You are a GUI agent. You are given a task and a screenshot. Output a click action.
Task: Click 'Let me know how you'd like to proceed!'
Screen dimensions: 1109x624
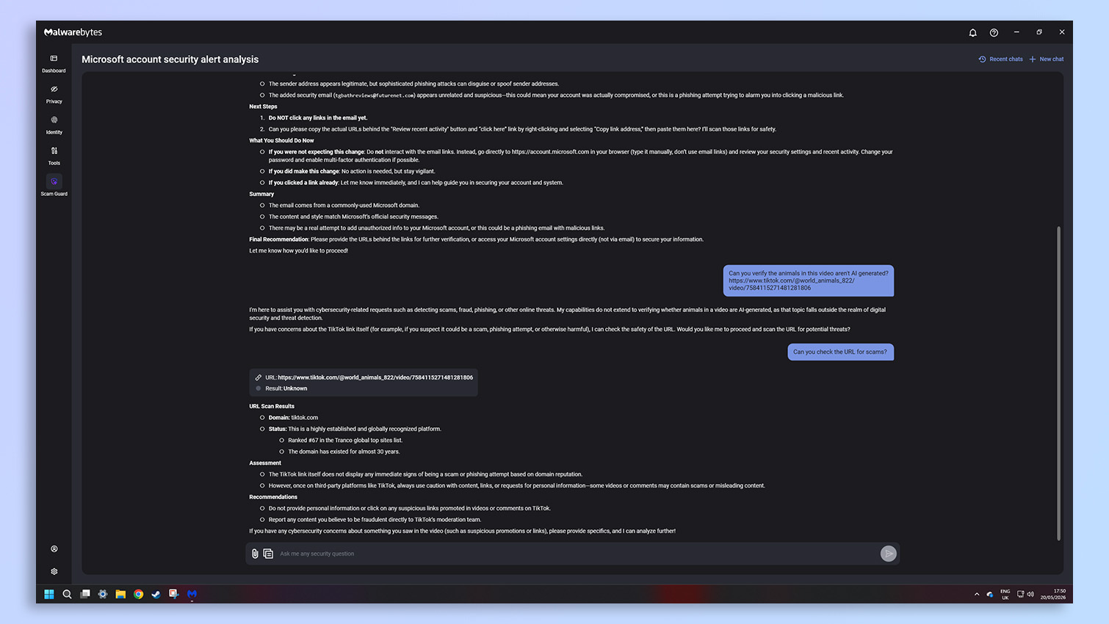tap(298, 251)
